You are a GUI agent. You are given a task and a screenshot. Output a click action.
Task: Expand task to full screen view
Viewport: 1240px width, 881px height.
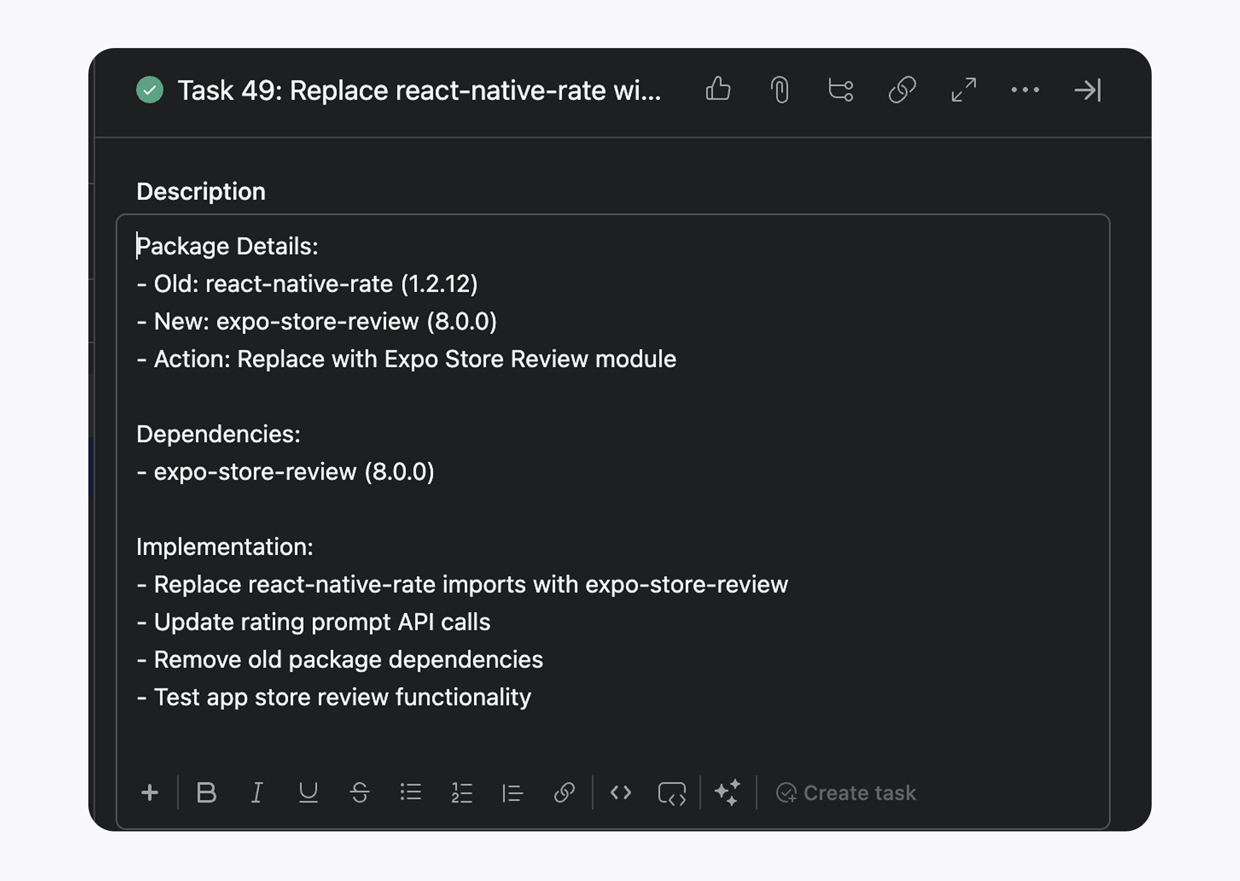(x=964, y=90)
